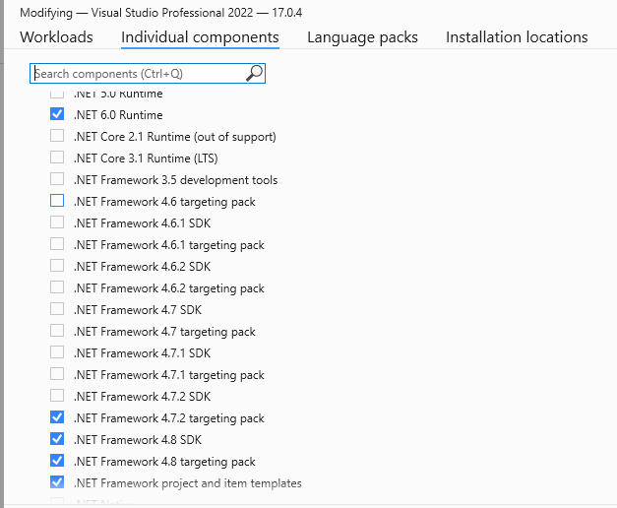Enable .NET Framework 4.7.2 SDK checkbox
Image resolution: width=617 pixels, height=508 pixels.
(x=57, y=397)
